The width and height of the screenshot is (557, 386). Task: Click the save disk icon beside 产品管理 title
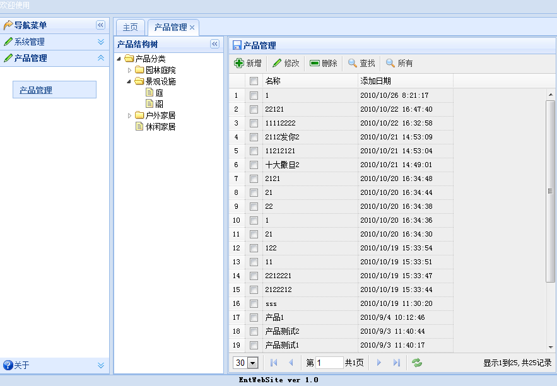[x=237, y=45]
